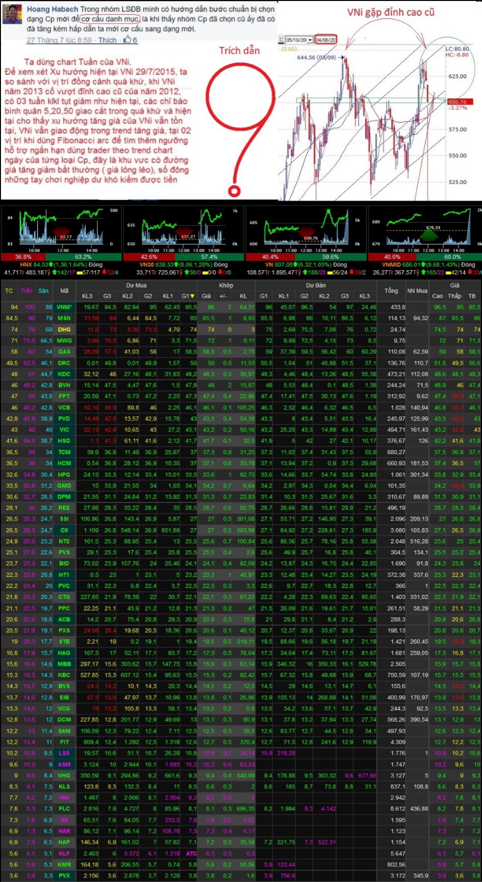Open the '27 Tháng 7 lúc 8:59' timestamp link

pos(59,40)
